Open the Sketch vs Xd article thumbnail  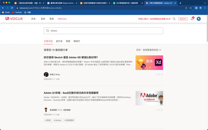149,63
